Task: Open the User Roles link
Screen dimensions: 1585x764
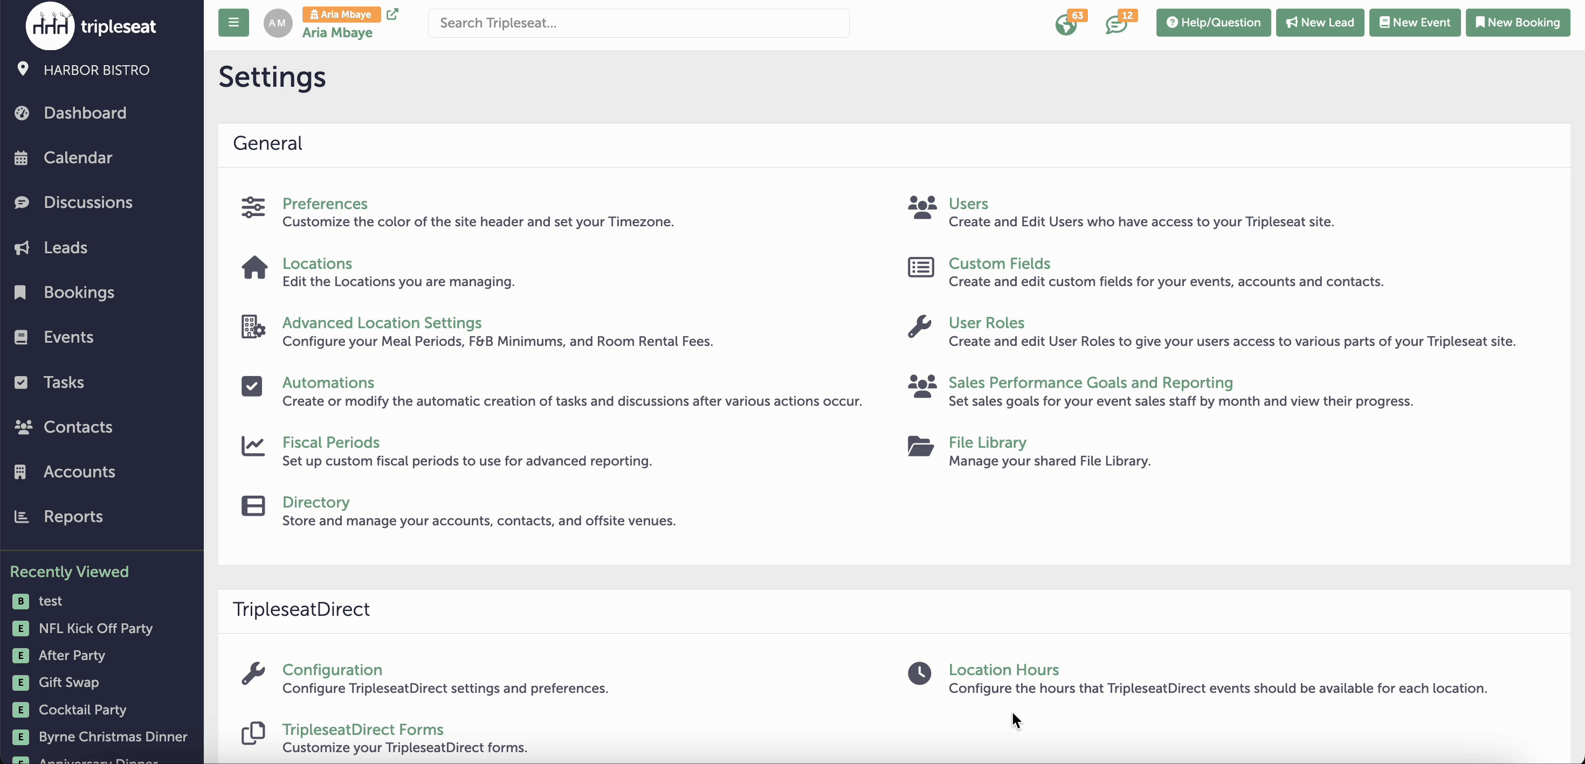Action: coord(987,323)
